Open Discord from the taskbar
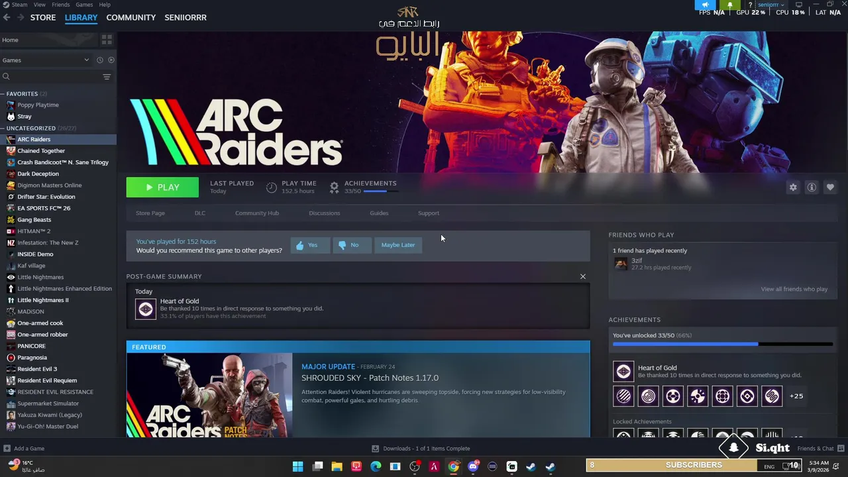This screenshot has height=477, width=848. click(x=473, y=466)
